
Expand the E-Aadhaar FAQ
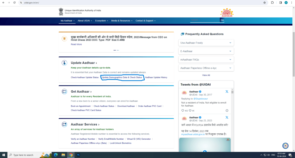point(206,51)
